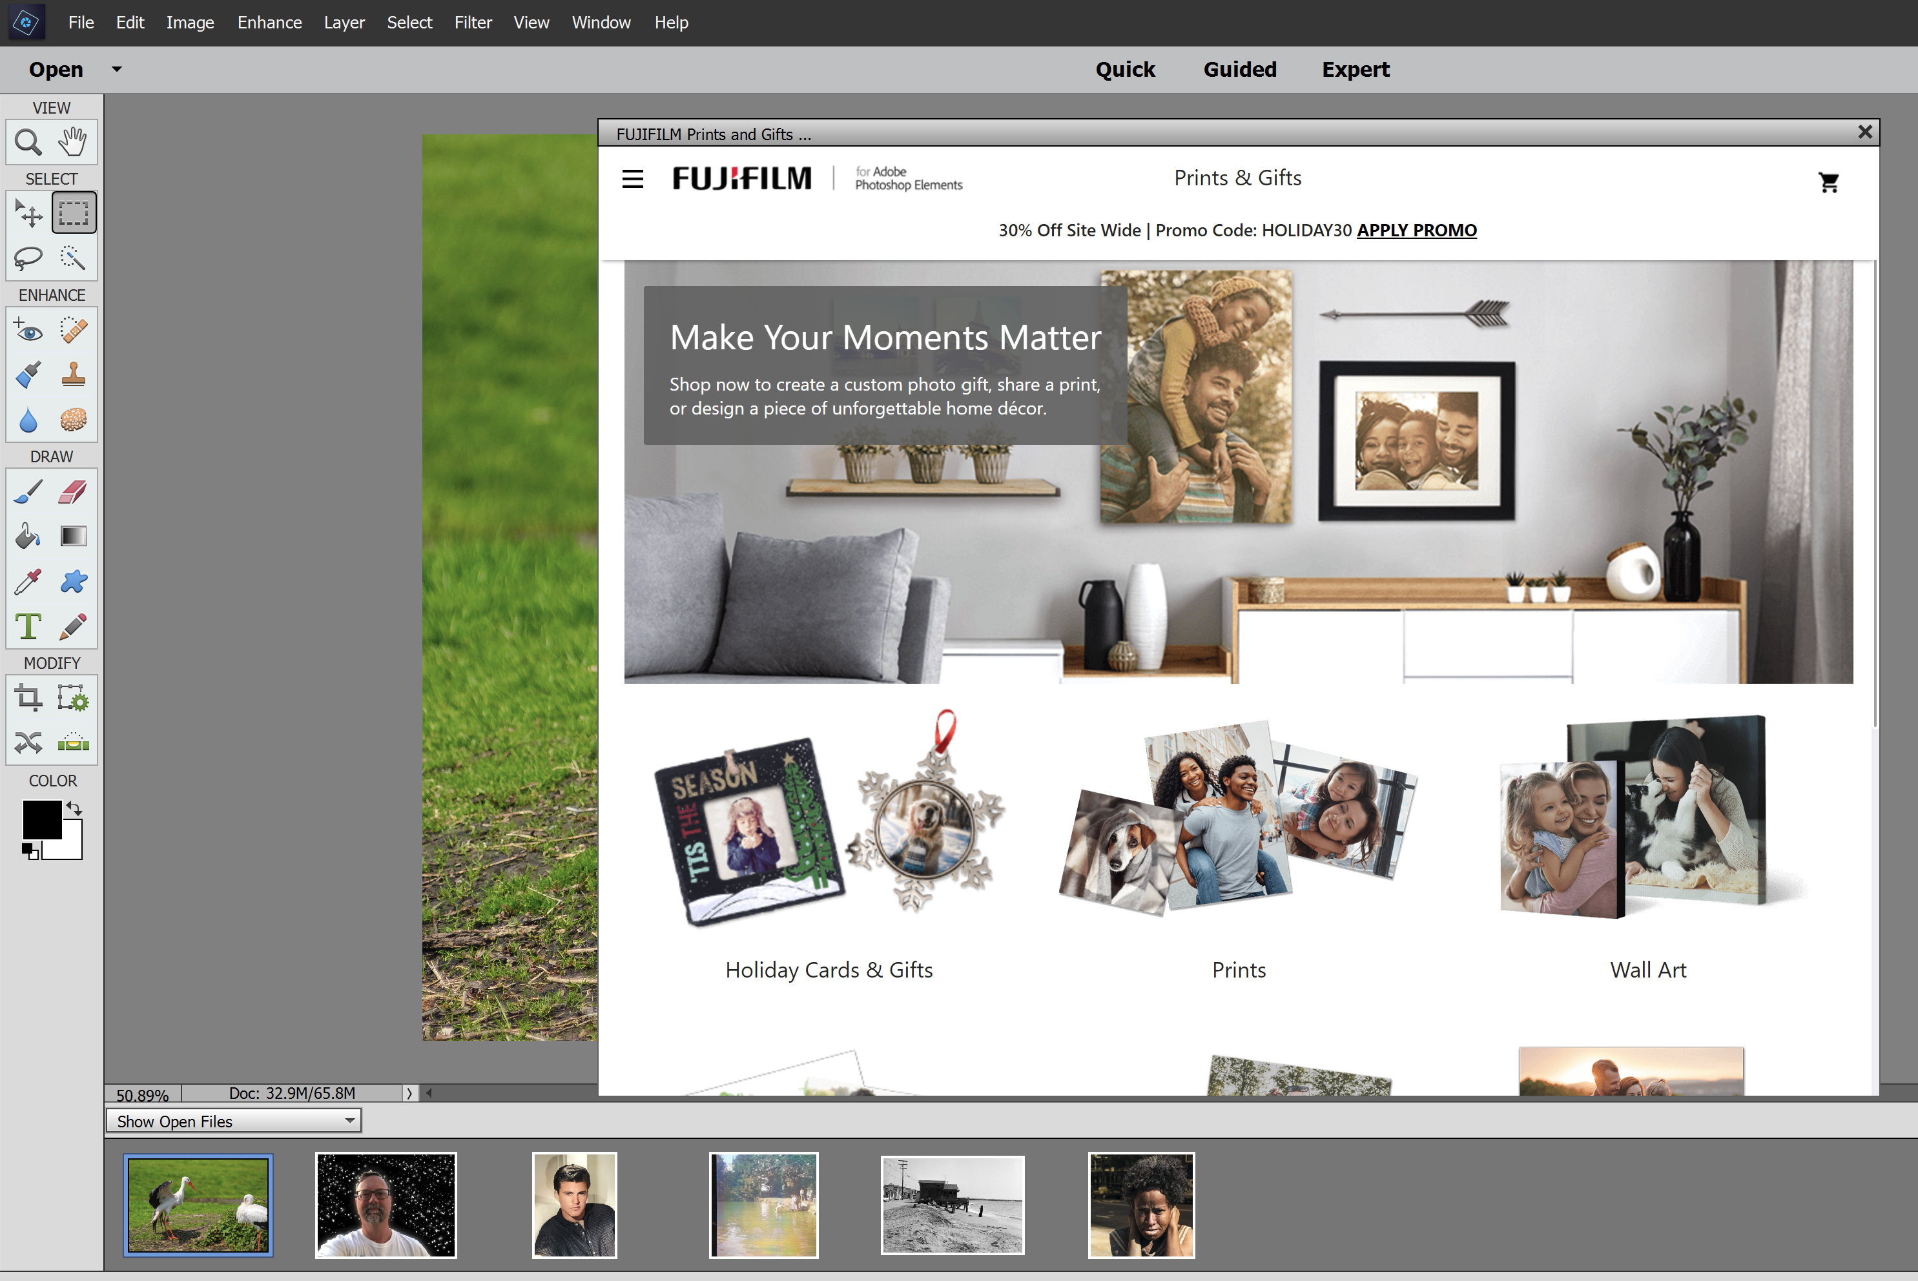Select the Crop tool
The height and width of the screenshot is (1281, 1918).
click(28, 699)
